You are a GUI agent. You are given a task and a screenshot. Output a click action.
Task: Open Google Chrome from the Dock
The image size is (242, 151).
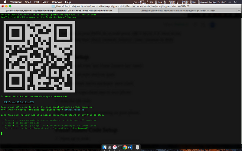125,147
